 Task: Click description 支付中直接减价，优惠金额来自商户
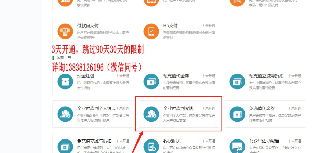click(275, 85)
